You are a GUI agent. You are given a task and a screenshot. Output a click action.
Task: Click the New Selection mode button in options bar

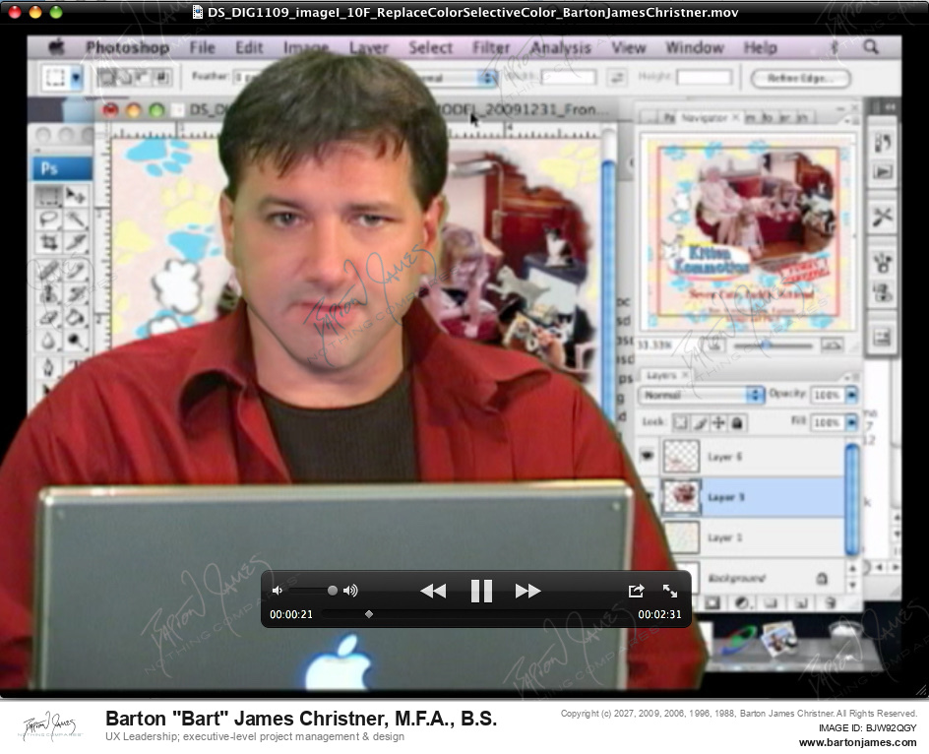(107, 77)
